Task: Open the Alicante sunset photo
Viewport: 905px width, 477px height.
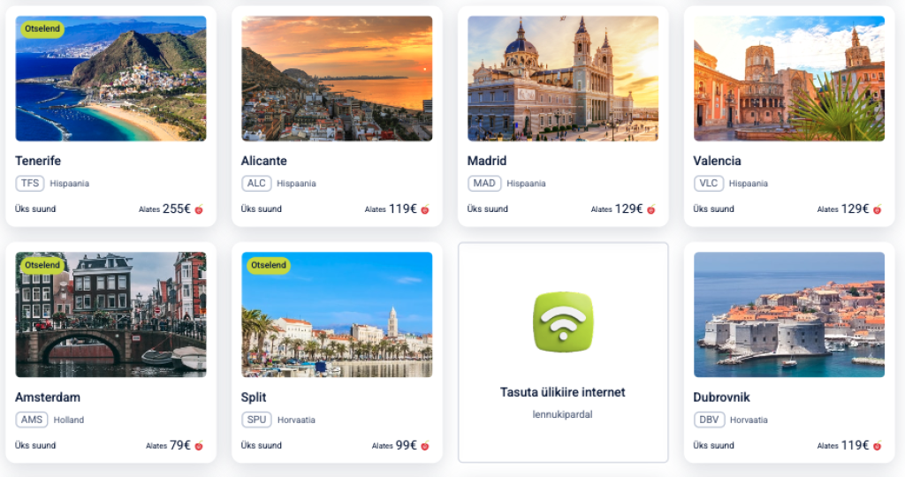Action: tap(337, 79)
